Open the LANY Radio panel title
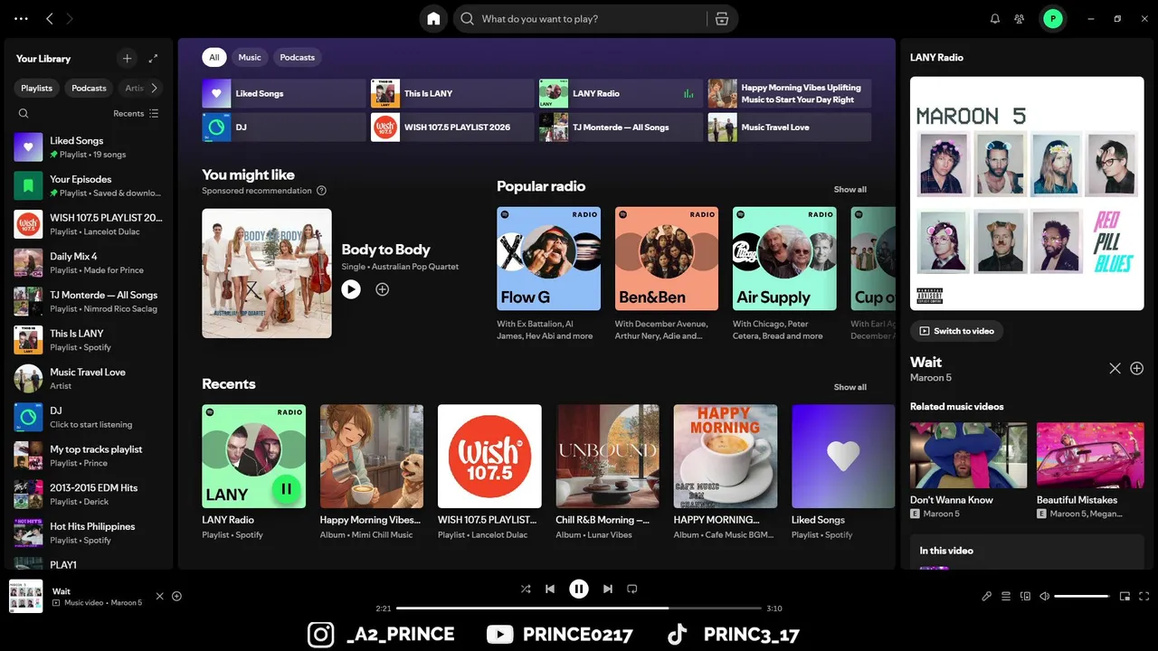The image size is (1158, 651). point(936,57)
